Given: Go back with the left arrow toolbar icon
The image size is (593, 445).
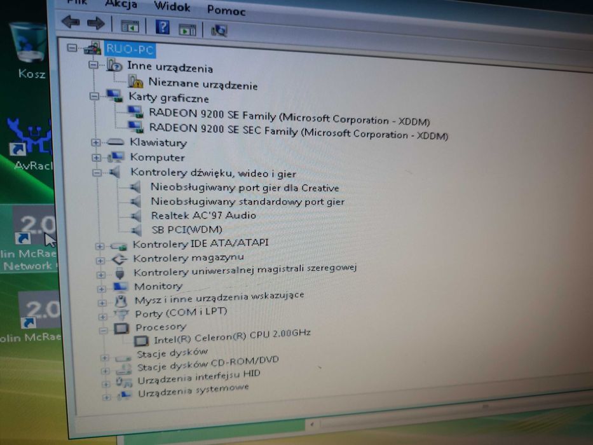Looking at the screenshot, I should tap(71, 22).
